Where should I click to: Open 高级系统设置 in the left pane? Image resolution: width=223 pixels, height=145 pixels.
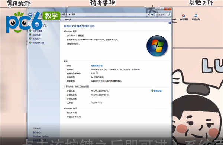(38, 43)
